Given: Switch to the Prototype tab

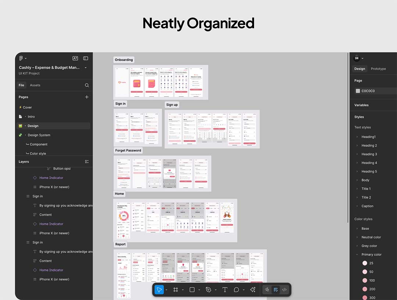Looking at the screenshot, I should tap(378, 69).
